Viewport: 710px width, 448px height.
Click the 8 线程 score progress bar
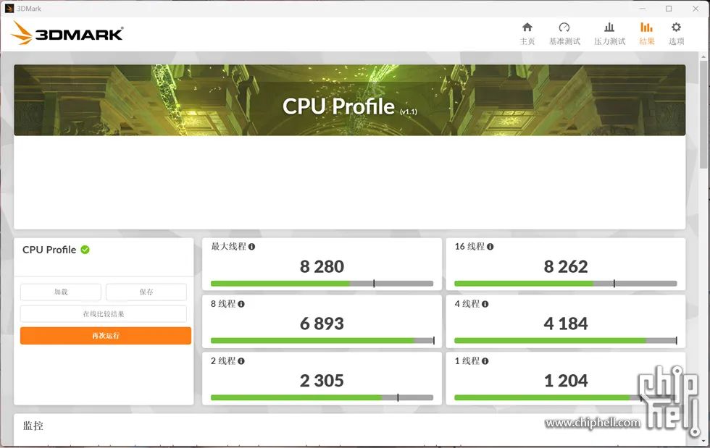click(322, 341)
